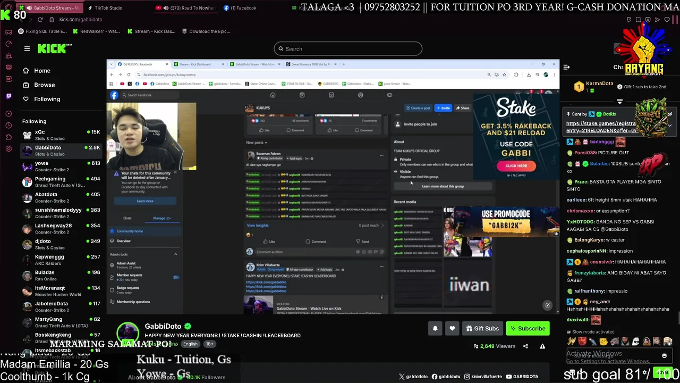The height and width of the screenshot is (383, 680).
Task: Click the 2,649 Viewers count
Action: pyautogui.click(x=494, y=346)
